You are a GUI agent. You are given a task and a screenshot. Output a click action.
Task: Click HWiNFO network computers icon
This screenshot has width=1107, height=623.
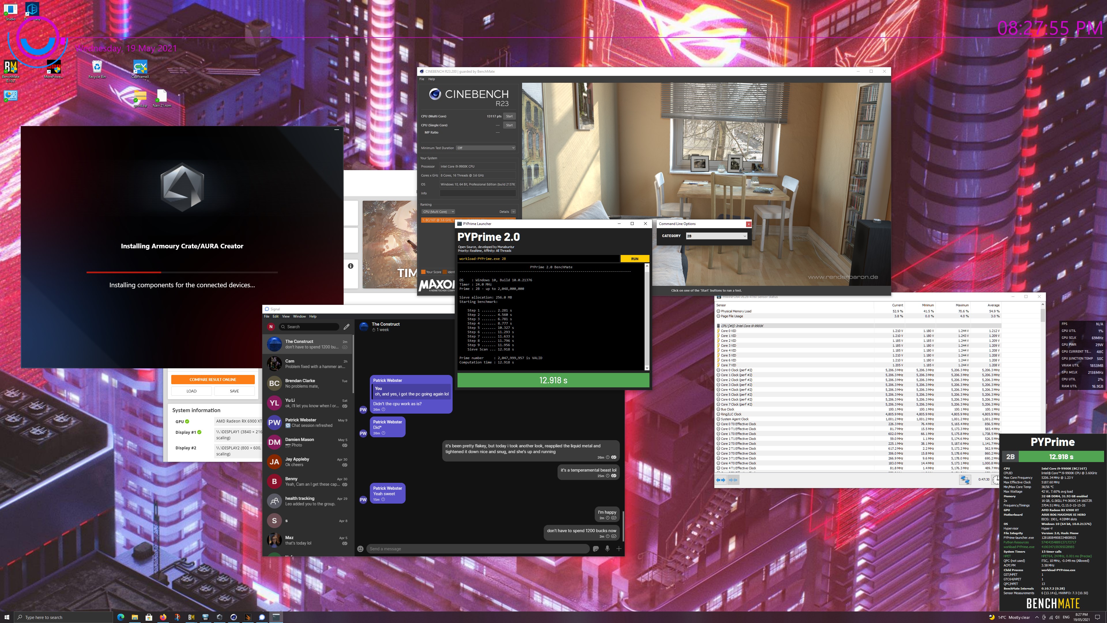(x=965, y=480)
